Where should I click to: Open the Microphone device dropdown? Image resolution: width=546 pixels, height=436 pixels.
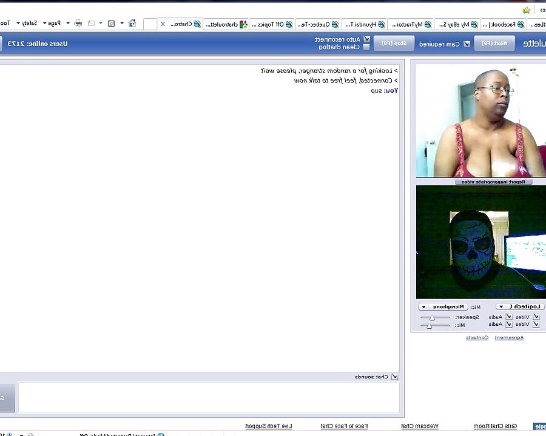443,306
